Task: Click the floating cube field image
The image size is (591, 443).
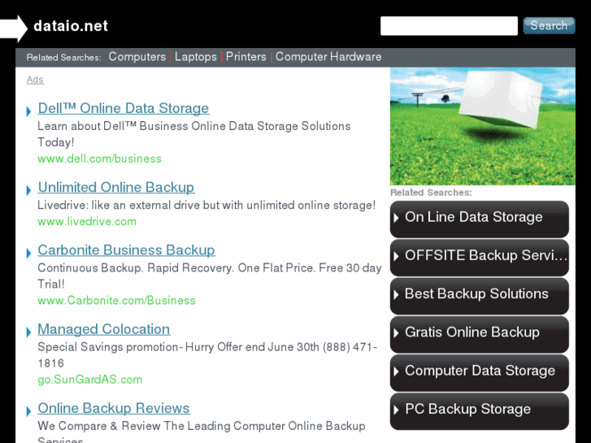Action: click(483, 126)
